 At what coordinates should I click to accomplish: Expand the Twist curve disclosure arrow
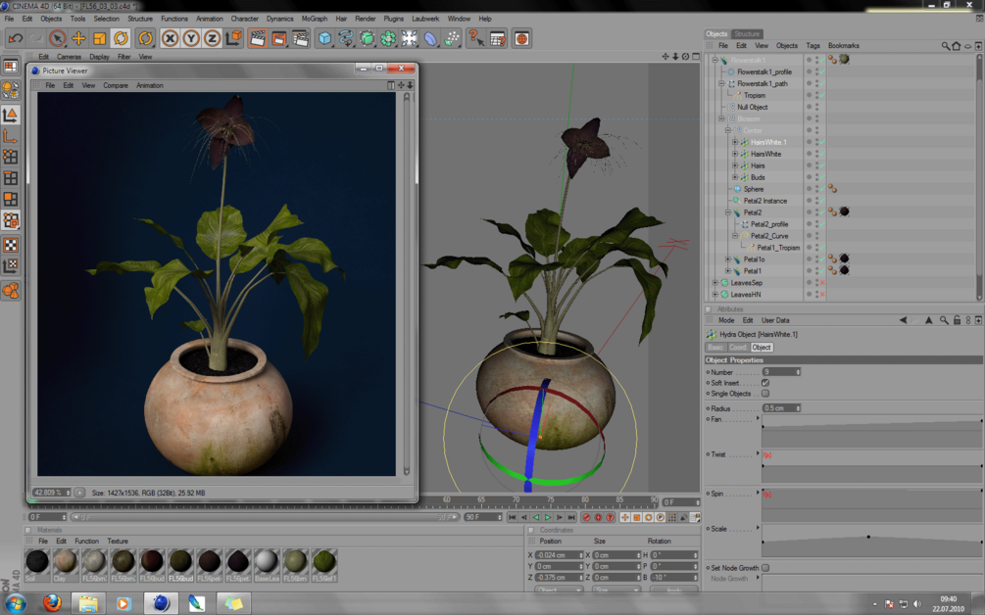click(x=758, y=453)
